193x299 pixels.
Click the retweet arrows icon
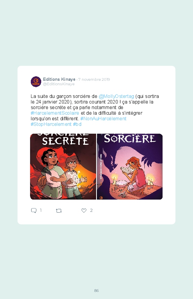pyautogui.click(x=59, y=211)
